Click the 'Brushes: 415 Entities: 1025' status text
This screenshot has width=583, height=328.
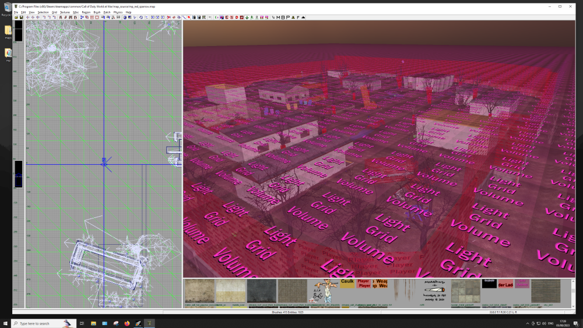click(x=287, y=312)
